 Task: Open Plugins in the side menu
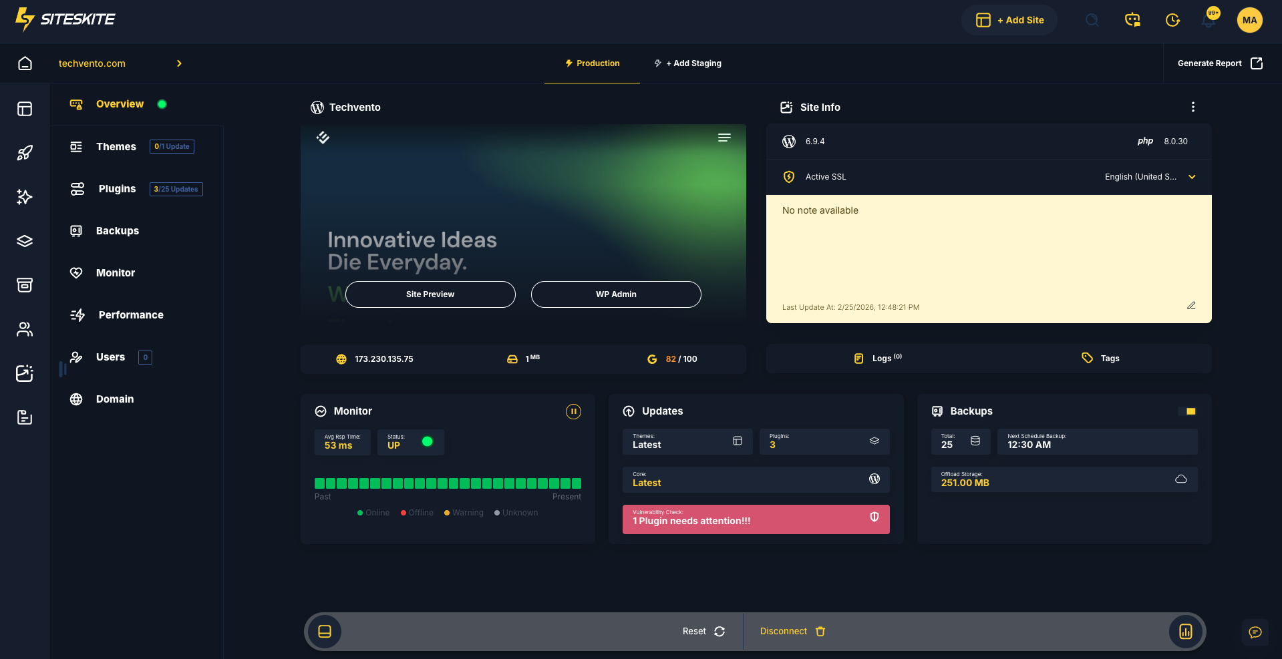pos(117,189)
